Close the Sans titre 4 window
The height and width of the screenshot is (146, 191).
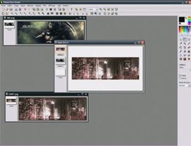point(142,43)
